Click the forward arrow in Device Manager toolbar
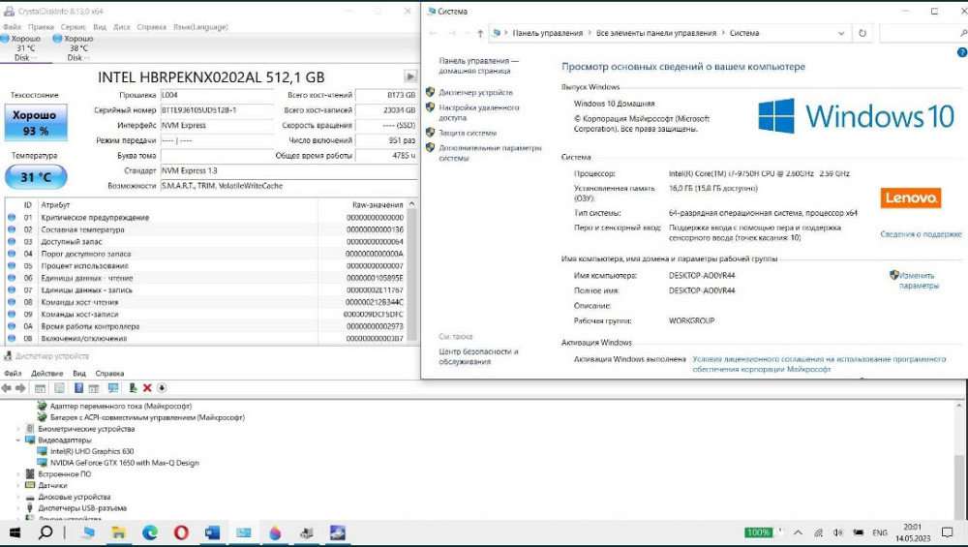This screenshot has width=968, height=547. pos(20,387)
